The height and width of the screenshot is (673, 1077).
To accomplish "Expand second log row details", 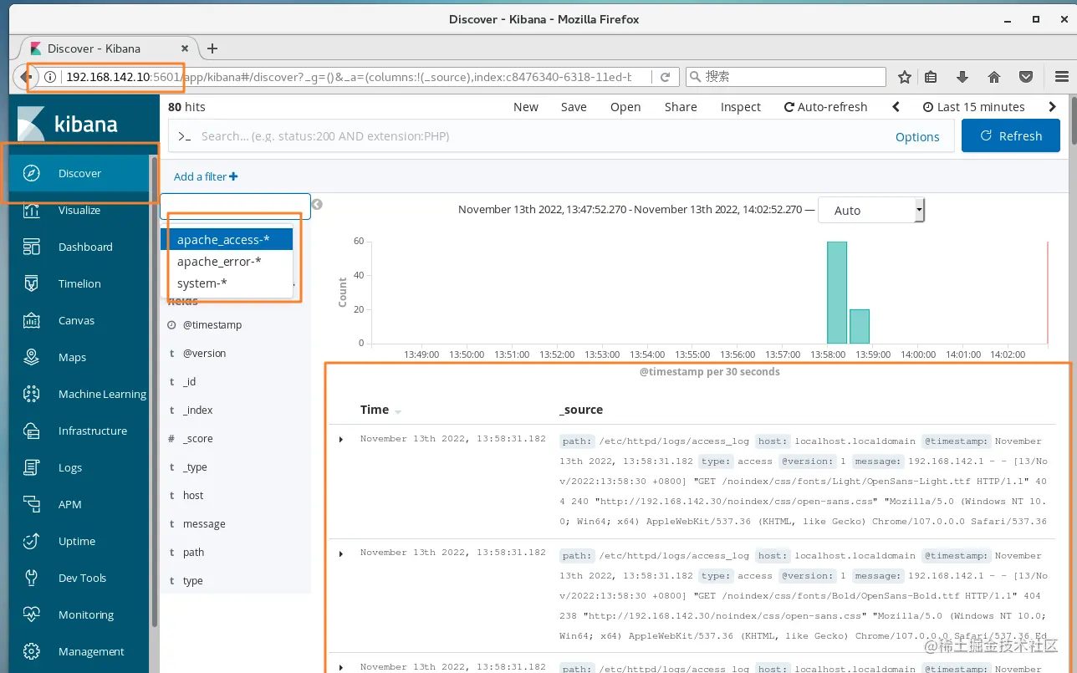I will (340, 554).
